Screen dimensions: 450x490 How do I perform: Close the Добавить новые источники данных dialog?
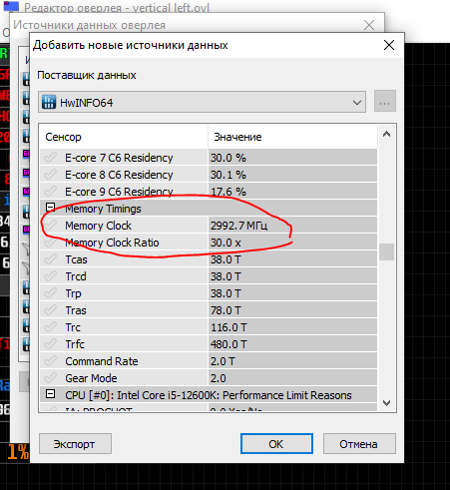389,45
